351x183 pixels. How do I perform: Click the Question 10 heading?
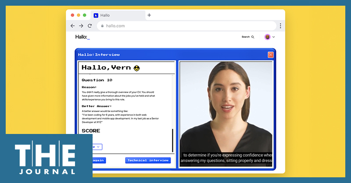[x=97, y=80]
